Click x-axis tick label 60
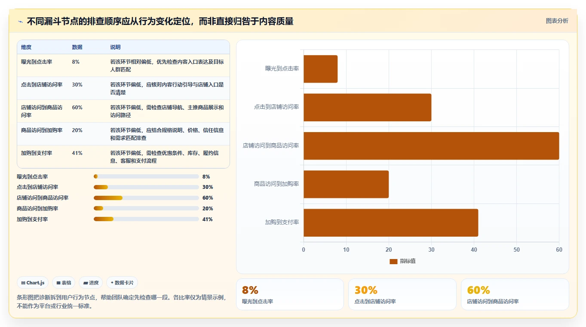Viewport: 586px width, 327px height. click(x=559, y=250)
